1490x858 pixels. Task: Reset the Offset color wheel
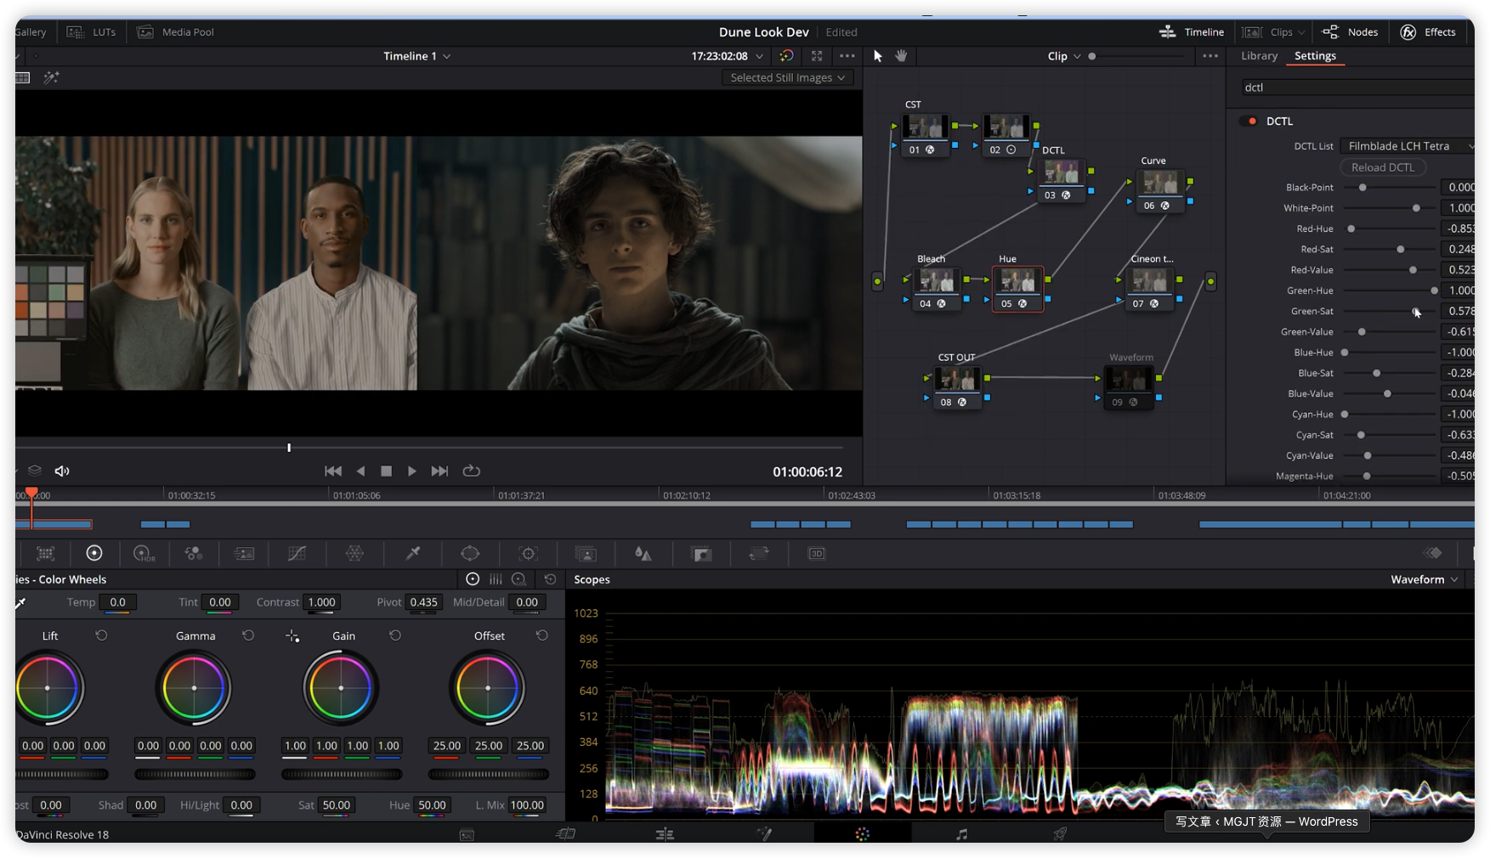(x=542, y=635)
